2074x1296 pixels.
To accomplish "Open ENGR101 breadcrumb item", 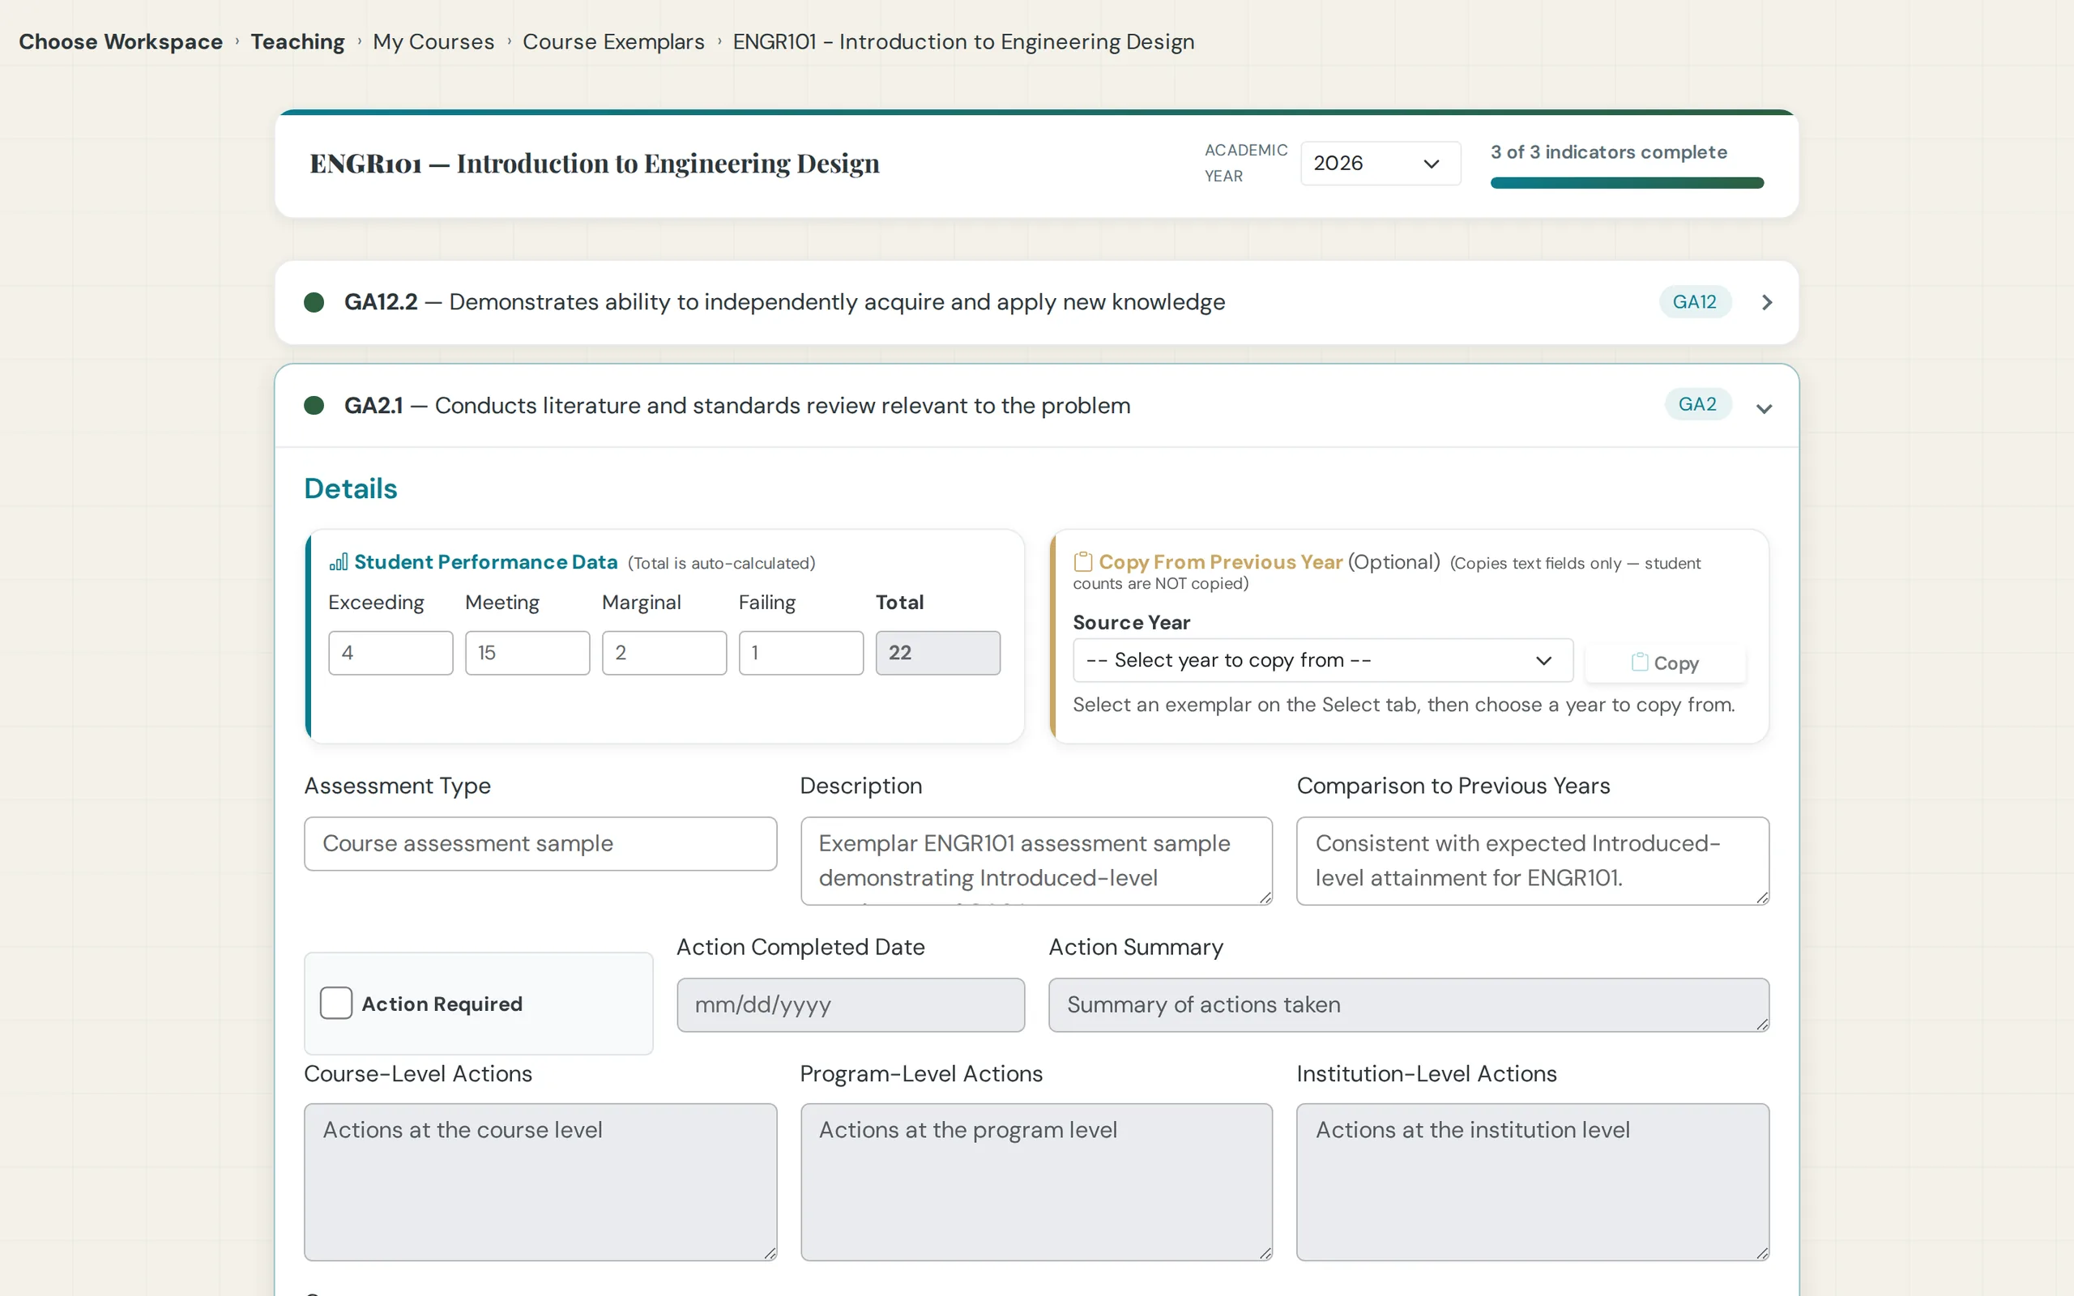I will tap(963, 42).
